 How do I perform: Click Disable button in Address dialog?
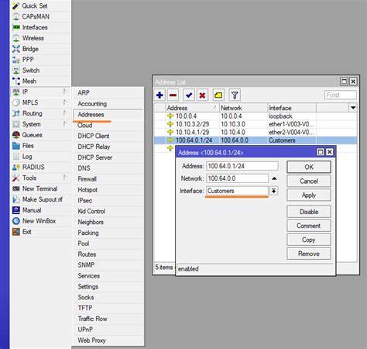[309, 212]
